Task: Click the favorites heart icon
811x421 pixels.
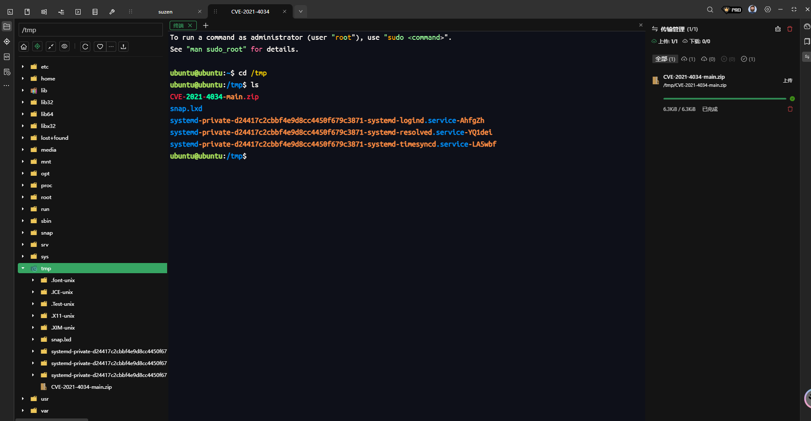Action: click(x=100, y=47)
